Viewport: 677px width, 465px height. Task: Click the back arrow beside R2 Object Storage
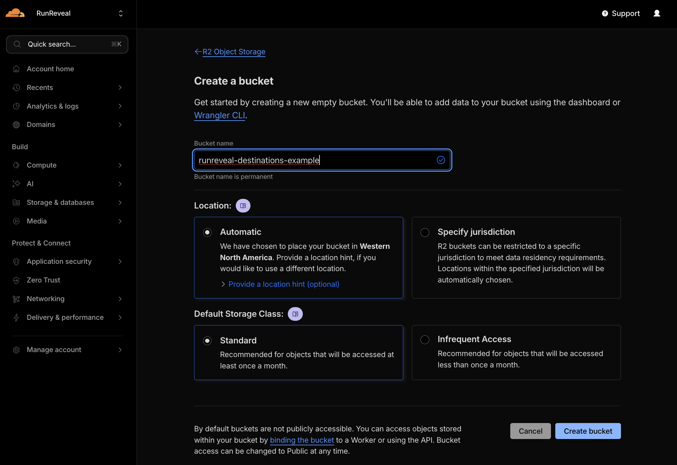click(198, 52)
